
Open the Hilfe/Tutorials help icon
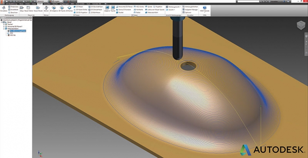(x=205, y=9)
